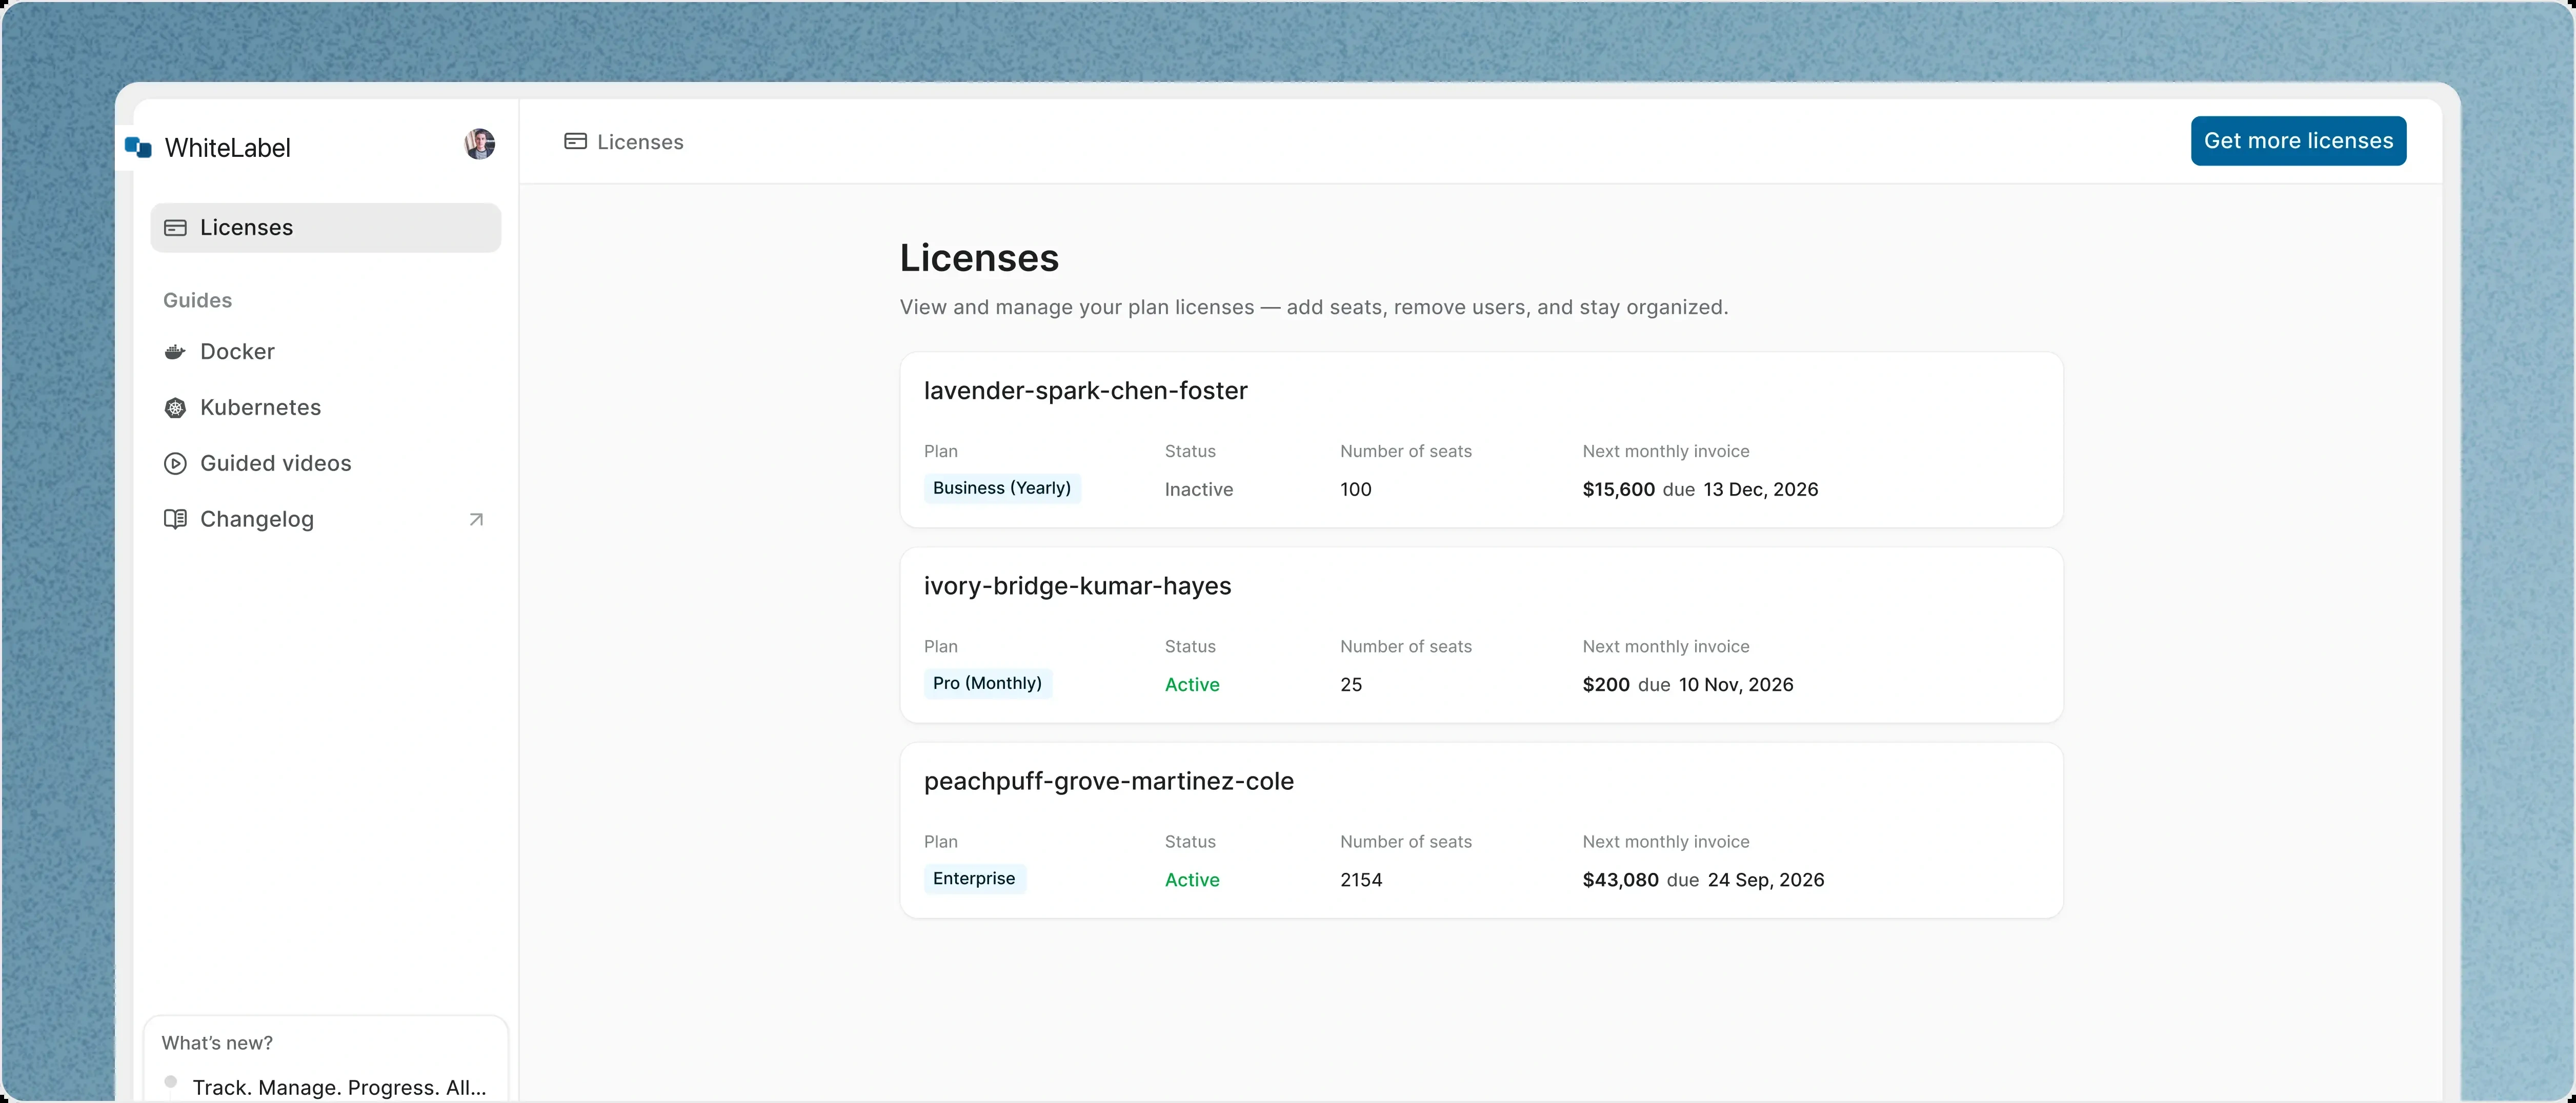
Task: Open the Docker guide
Action: [326, 352]
